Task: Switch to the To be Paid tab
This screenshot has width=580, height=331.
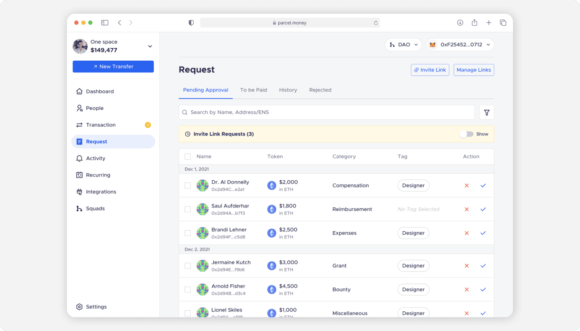Action: tap(254, 90)
